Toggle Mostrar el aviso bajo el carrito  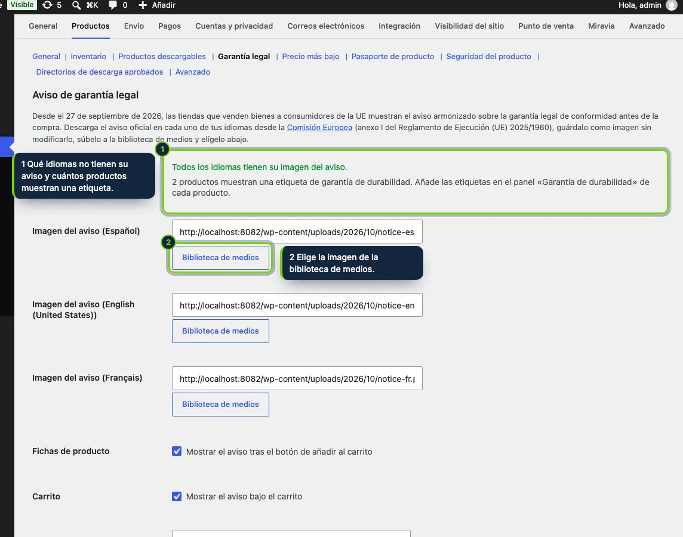tap(177, 496)
